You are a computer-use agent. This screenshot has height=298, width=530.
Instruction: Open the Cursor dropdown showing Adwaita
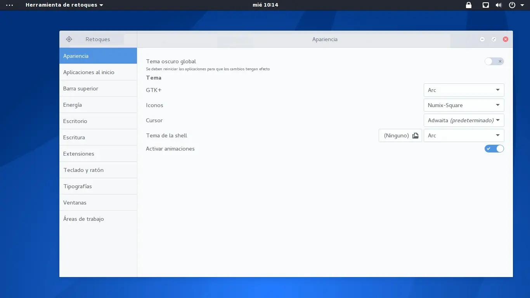(x=464, y=120)
